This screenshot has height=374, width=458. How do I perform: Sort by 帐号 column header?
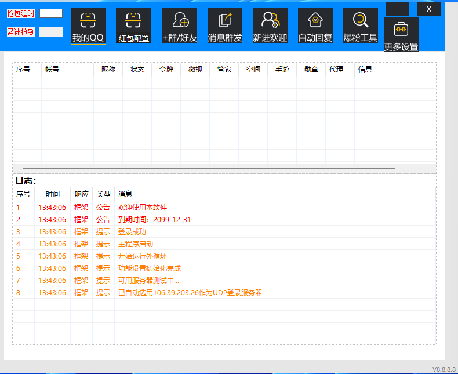(52, 70)
